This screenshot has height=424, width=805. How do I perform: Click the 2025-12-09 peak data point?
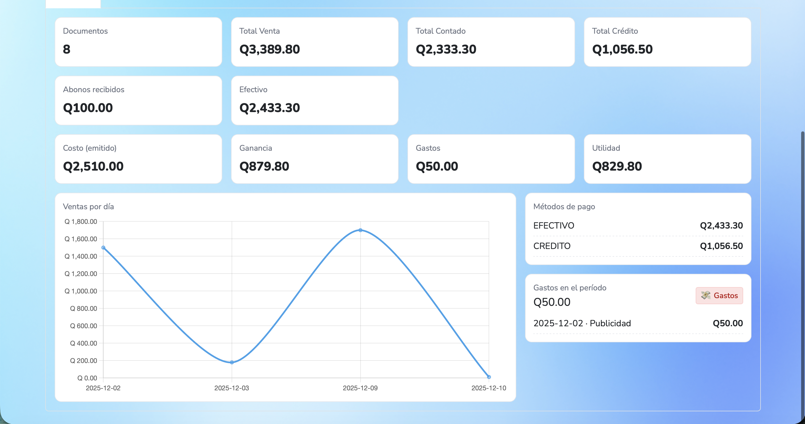[x=360, y=230]
